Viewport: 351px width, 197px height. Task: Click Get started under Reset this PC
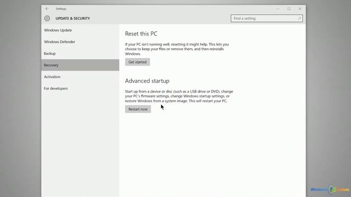pos(138,62)
